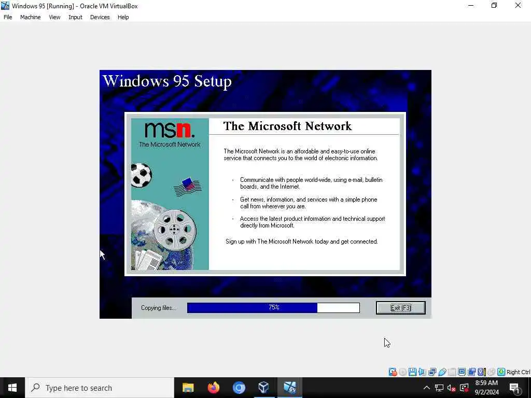531x398 pixels.
Task: Open the blue circular browser taskbar icon
Action: click(x=239, y=388)
